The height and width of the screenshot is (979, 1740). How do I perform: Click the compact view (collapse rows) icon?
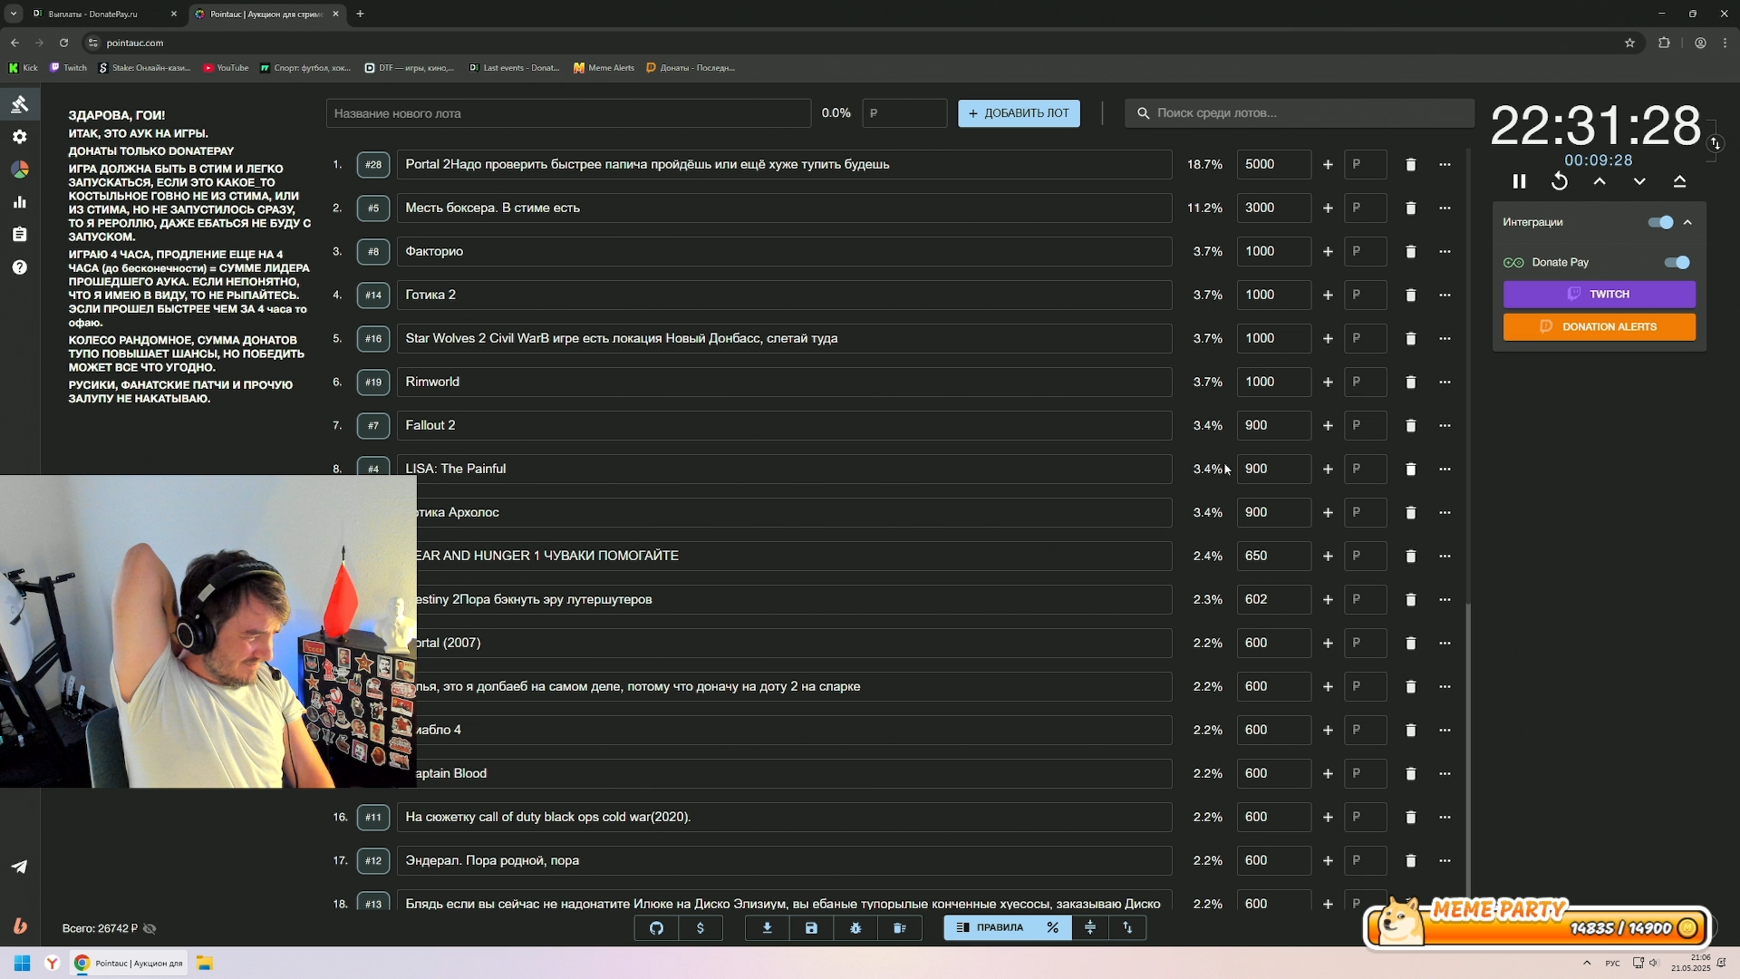pyautogui.click(x=1090, y=927)
